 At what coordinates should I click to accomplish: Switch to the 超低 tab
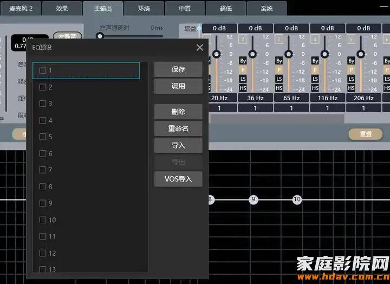tap(226, 9)
